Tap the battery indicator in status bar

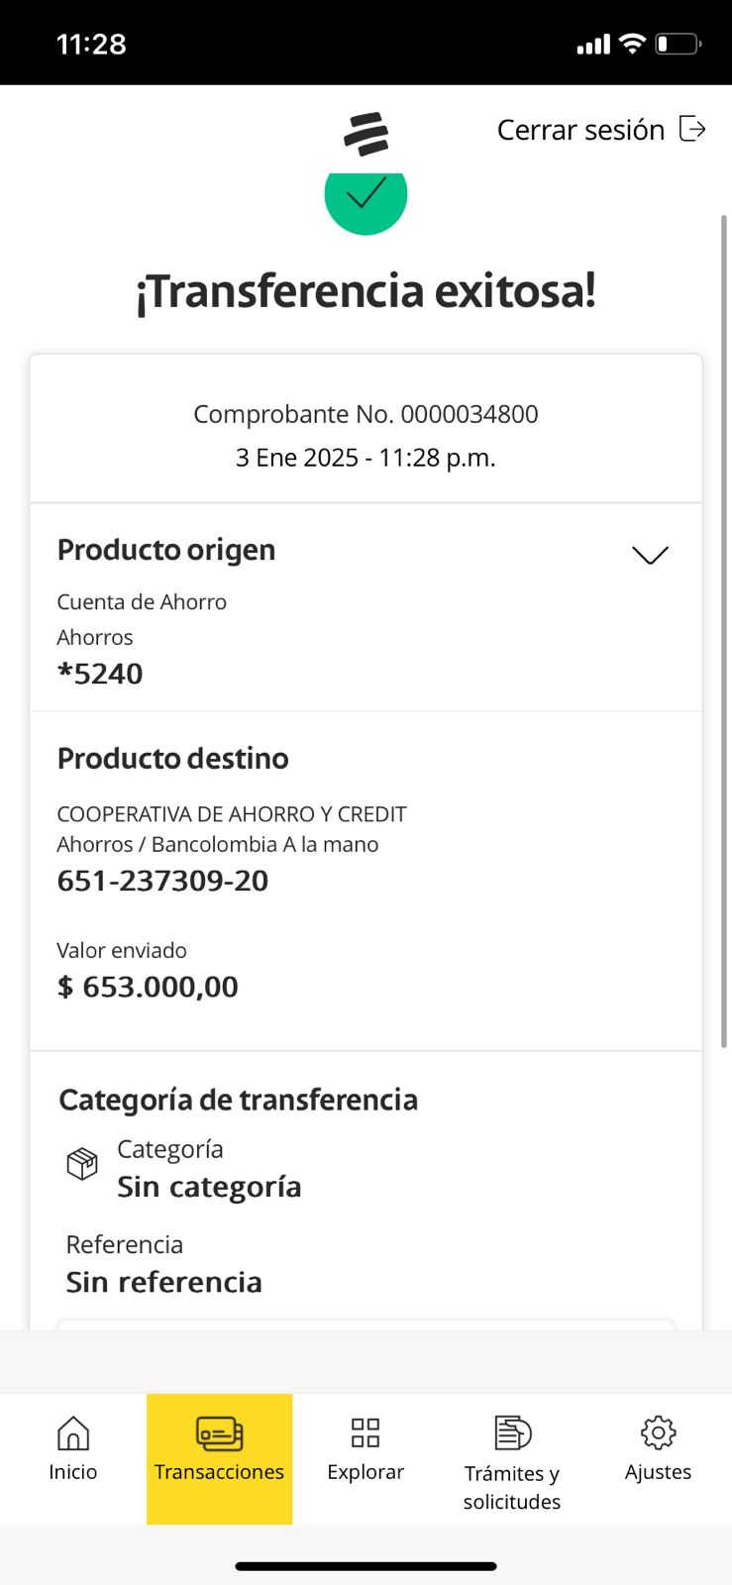pyautogui.click(x=678, y=44)
